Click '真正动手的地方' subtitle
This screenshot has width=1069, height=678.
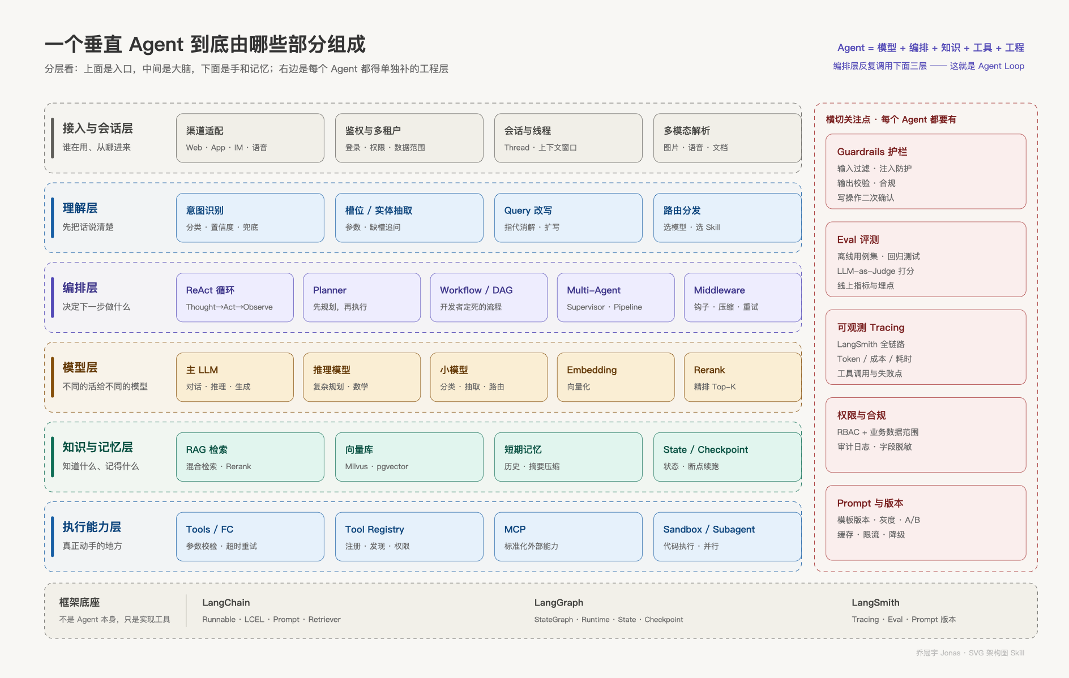point(92,546)
